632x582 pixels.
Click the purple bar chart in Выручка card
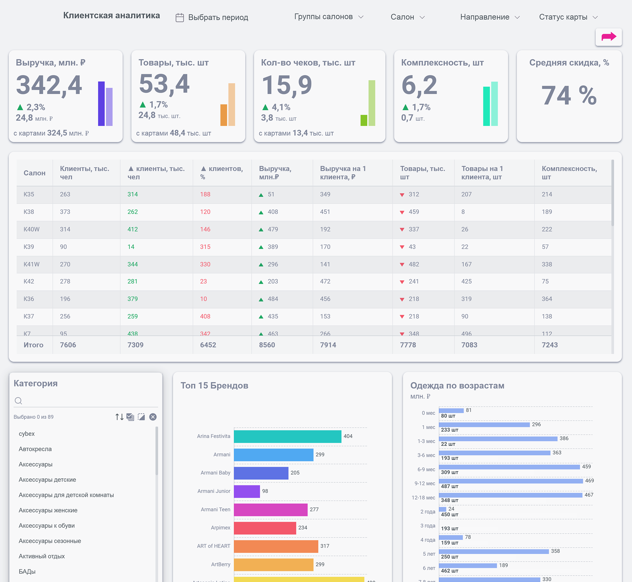coord(105,104)
